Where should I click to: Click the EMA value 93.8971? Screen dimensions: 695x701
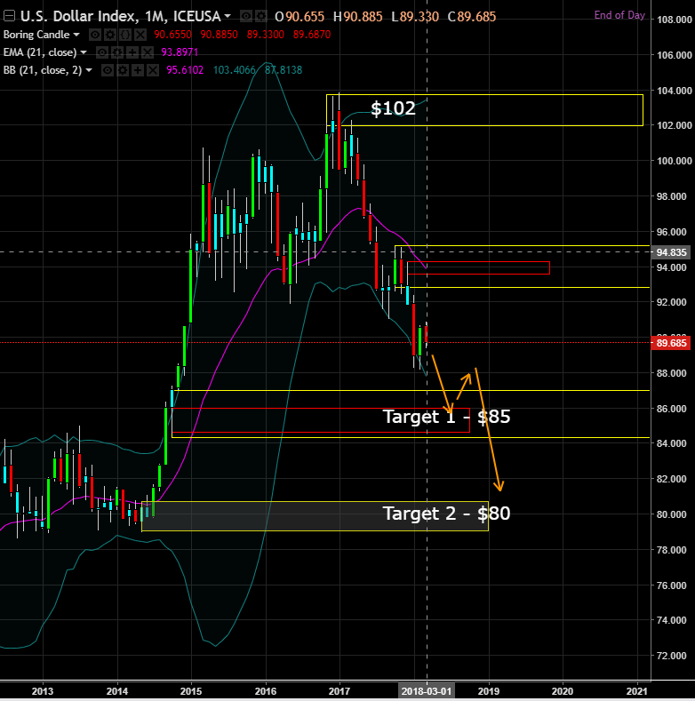(180, 52)
